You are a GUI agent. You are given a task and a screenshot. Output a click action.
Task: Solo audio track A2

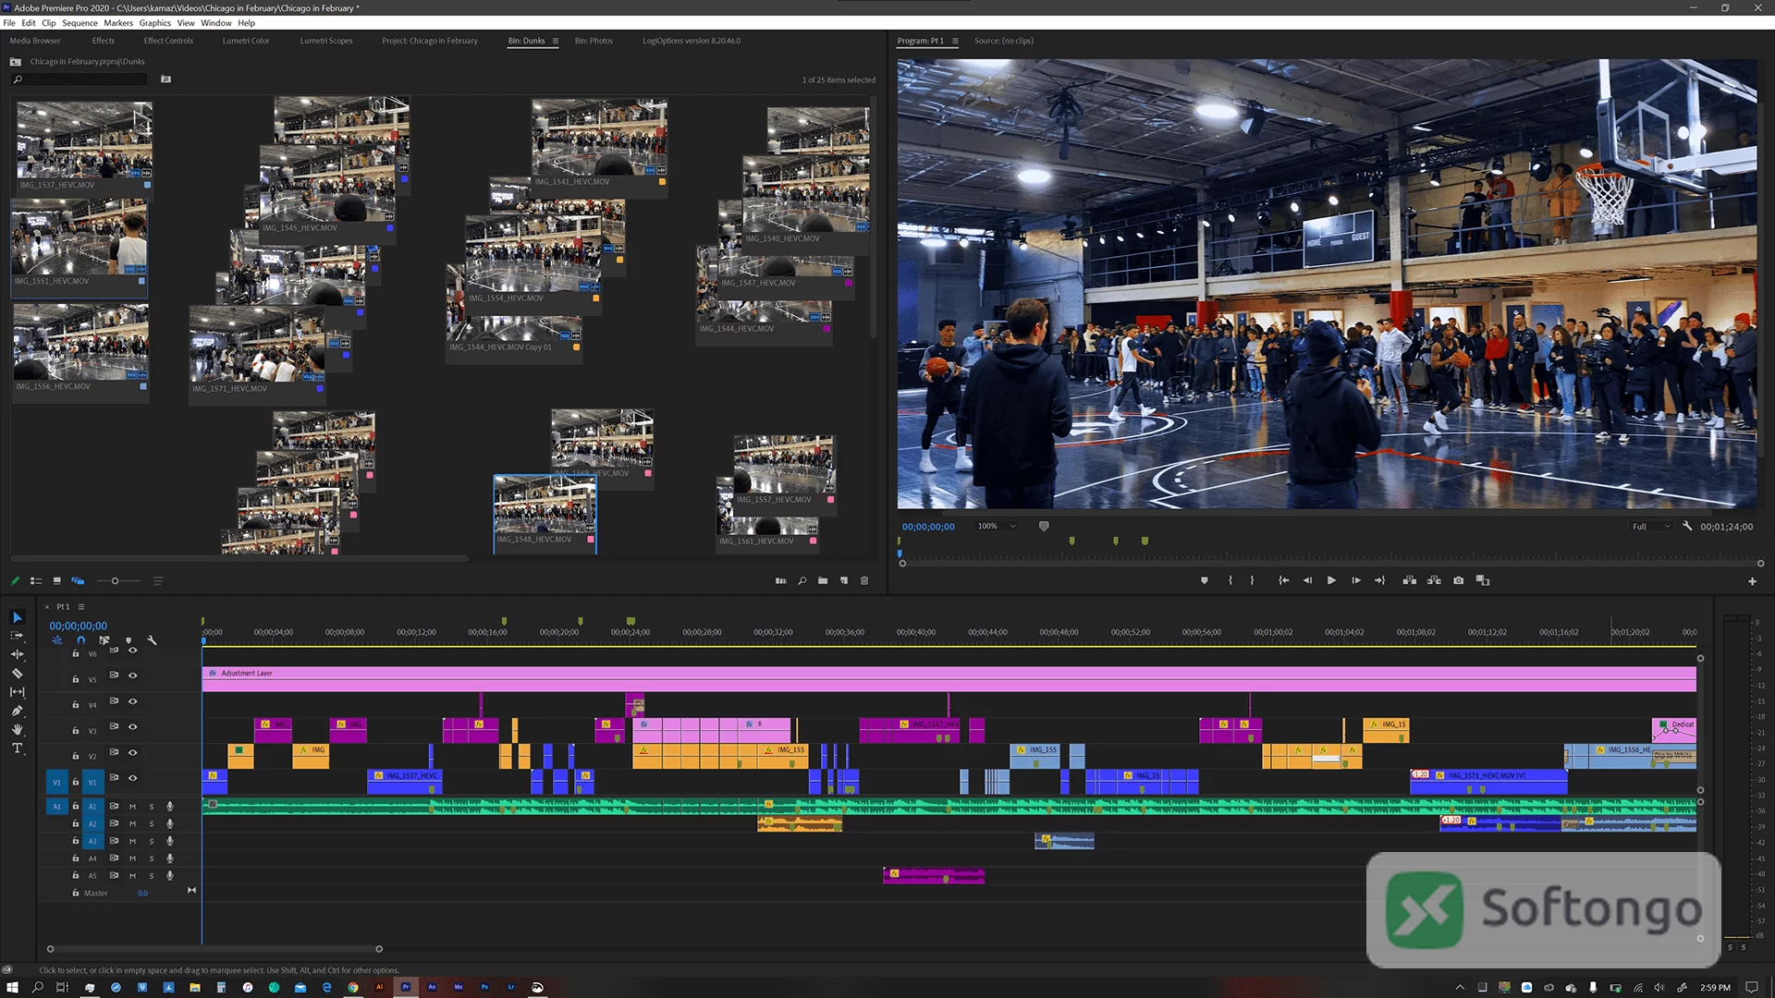[x=152, y=824]
